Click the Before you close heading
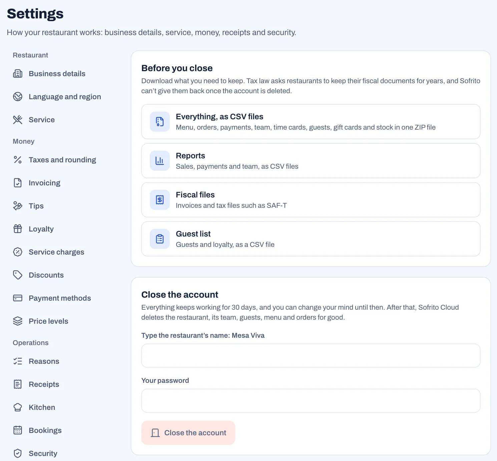Screen dimensions: 497x461 pos(177,68)
